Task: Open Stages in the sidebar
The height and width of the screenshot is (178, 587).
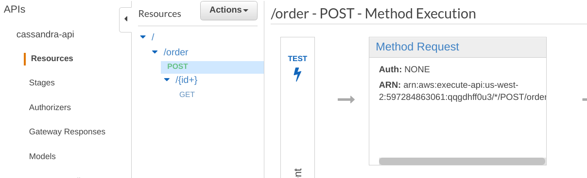Action: coord(42,83)
